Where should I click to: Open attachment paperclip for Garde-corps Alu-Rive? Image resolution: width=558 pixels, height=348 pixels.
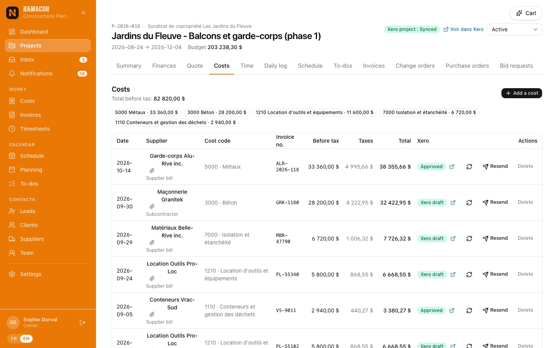tap(152, 171)
